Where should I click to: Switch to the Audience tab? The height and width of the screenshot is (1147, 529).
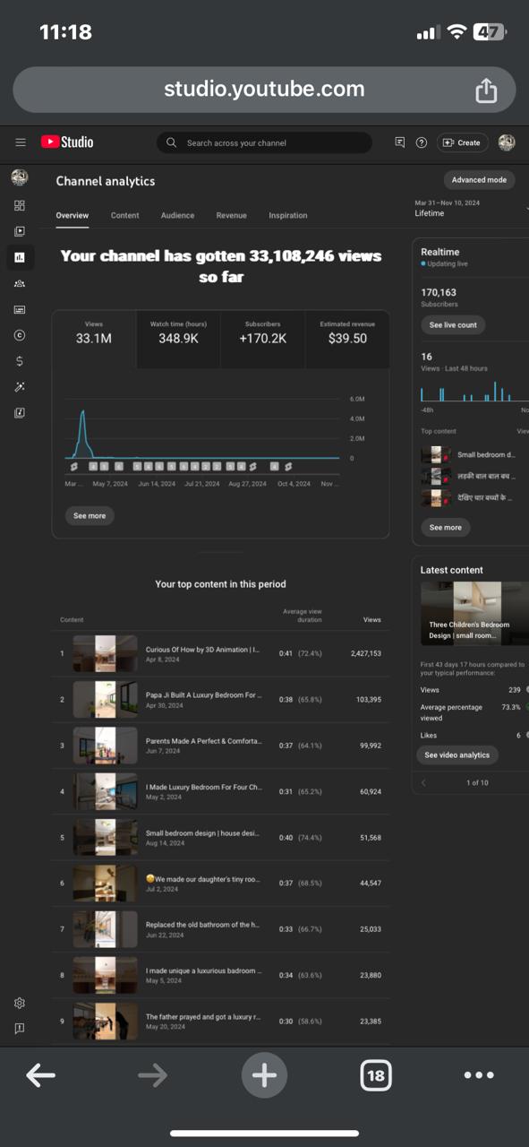point(177,215)
